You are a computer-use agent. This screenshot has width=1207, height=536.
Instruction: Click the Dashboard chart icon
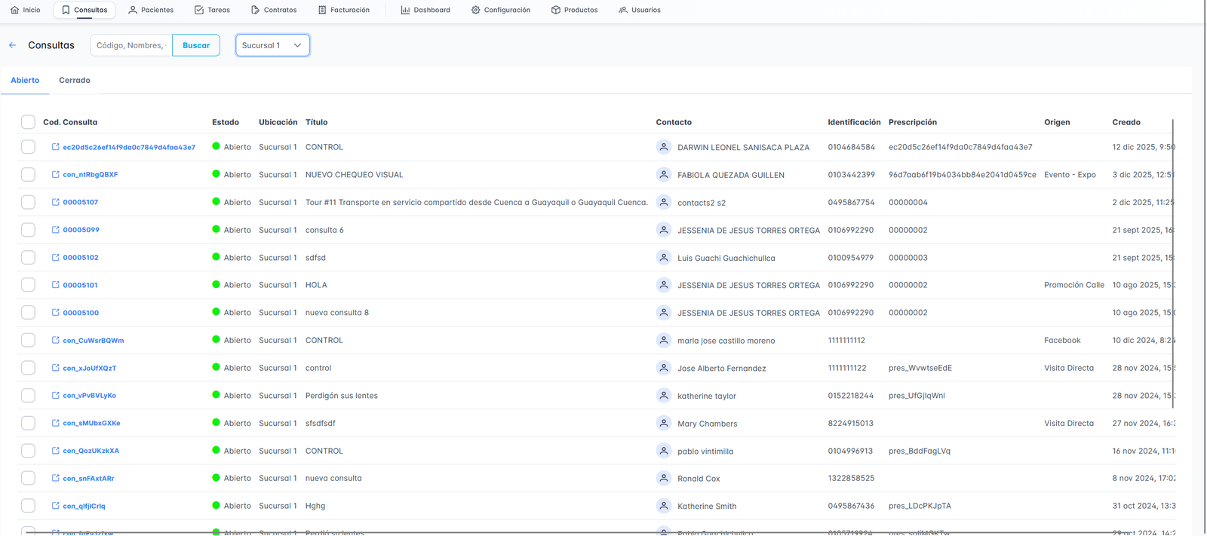click(405, 10)
